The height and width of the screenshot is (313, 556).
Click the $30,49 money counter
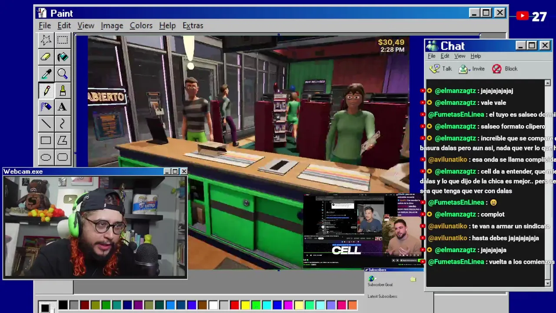coord(391,42)
